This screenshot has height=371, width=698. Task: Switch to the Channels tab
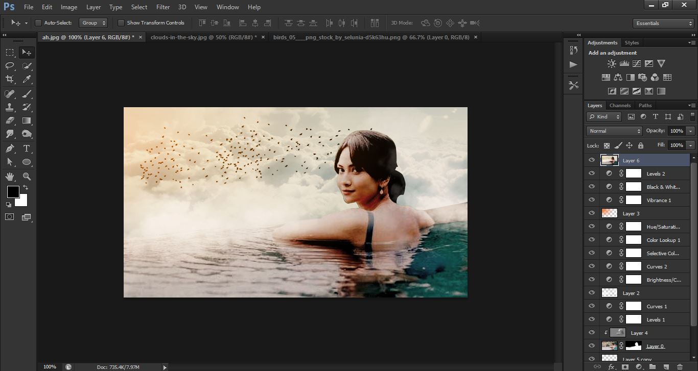620,106
